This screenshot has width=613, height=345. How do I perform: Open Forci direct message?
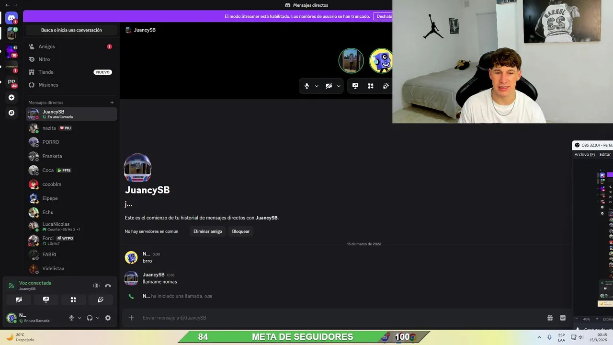[71, 241]
